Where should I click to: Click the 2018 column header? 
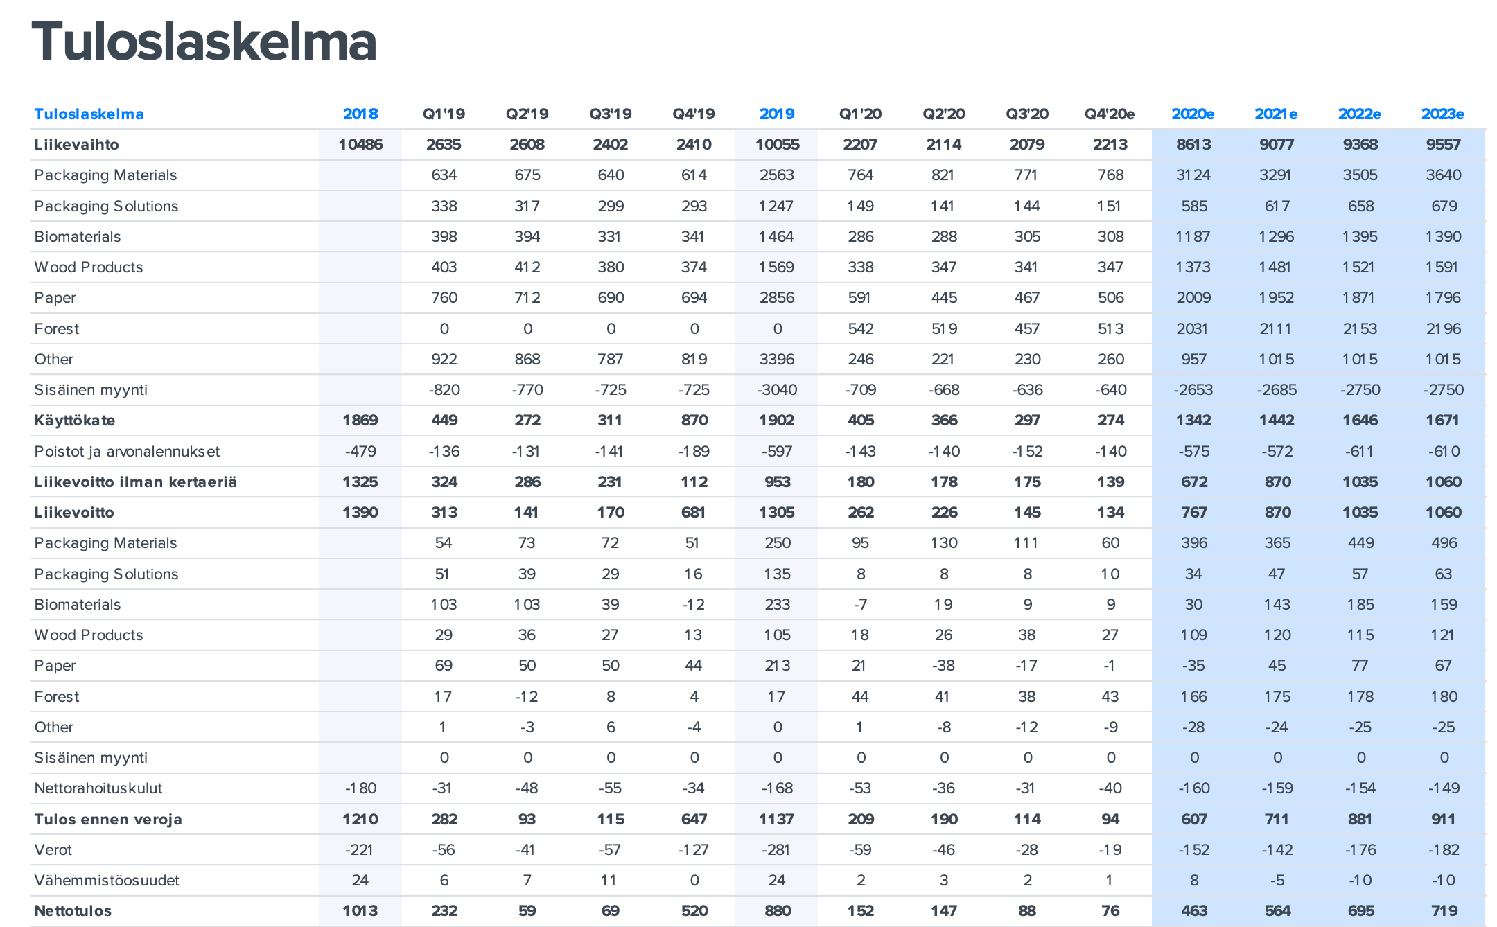coord(360,114)
